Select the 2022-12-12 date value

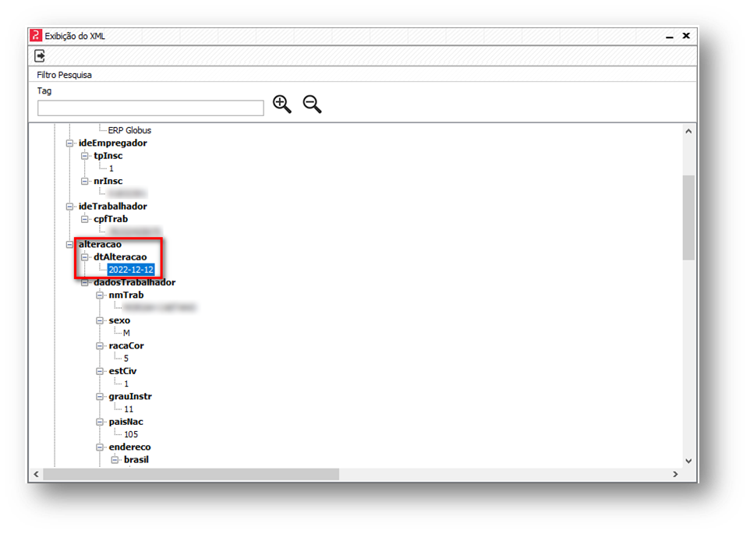[x=130, y=270]
